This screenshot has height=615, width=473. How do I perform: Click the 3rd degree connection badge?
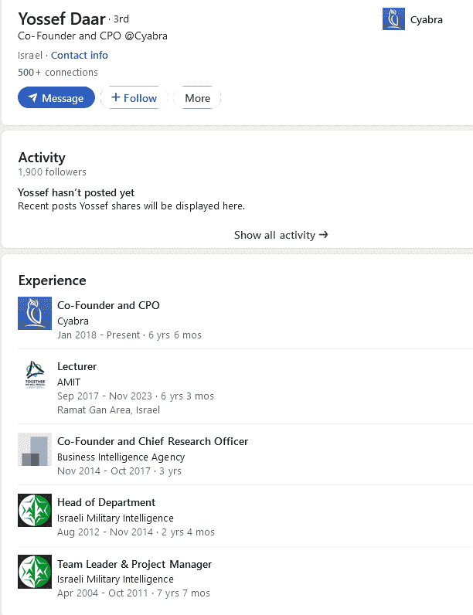[121, 19]
